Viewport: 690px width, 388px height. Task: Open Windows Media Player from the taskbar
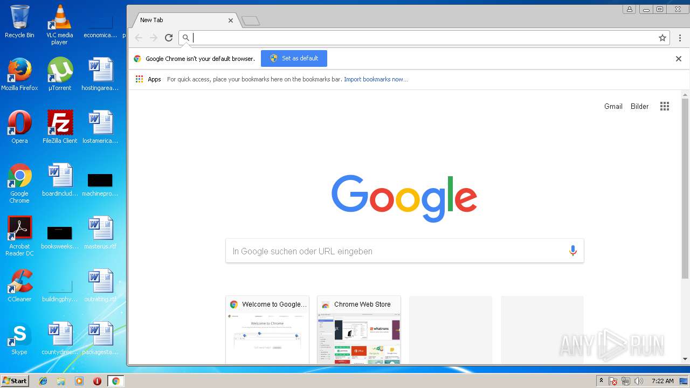[x=79, y=381]
